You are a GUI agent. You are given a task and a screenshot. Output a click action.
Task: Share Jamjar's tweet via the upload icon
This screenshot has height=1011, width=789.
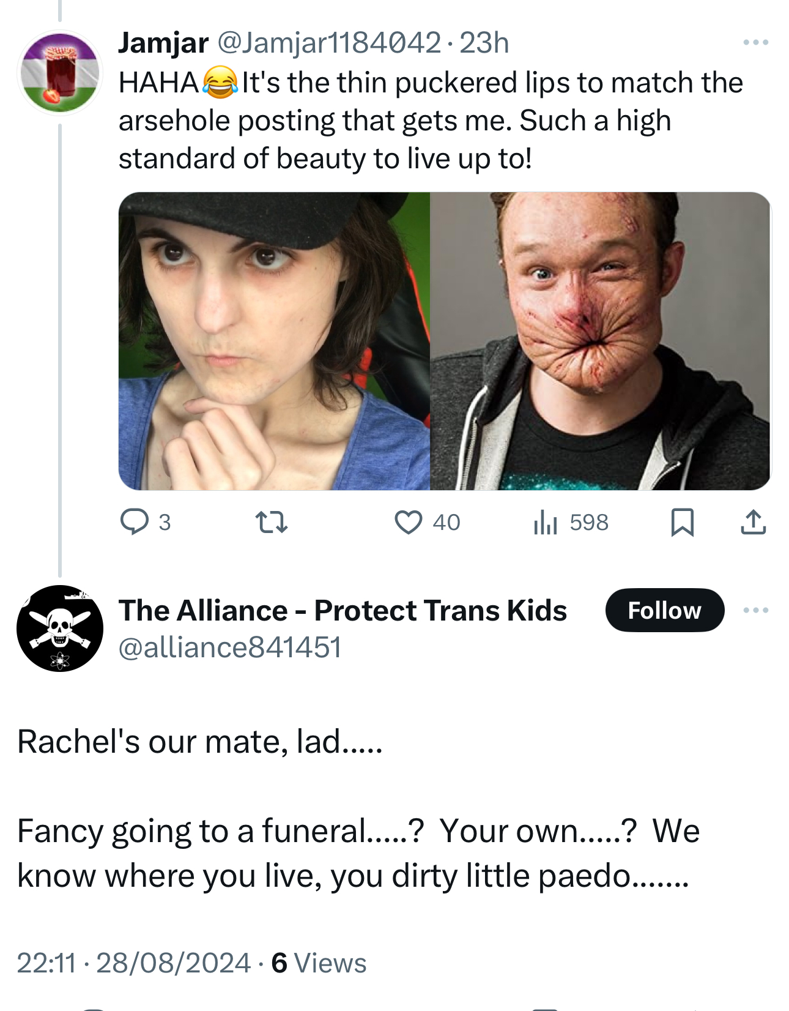coord(753,522)
